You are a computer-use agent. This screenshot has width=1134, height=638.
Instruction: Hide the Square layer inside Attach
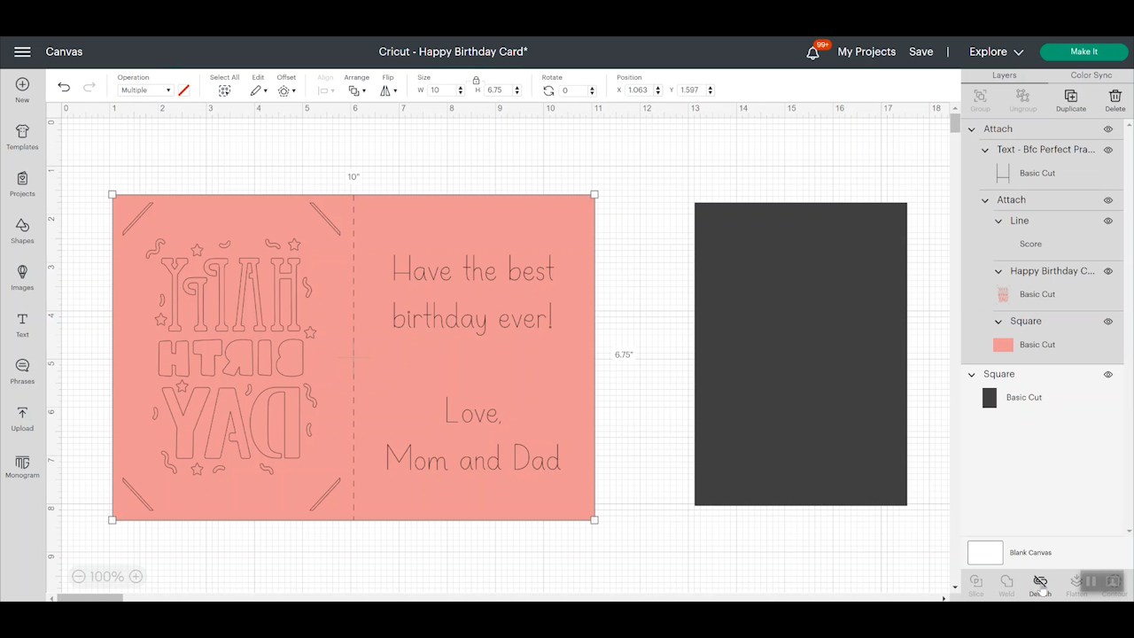tap(1107, 322)
